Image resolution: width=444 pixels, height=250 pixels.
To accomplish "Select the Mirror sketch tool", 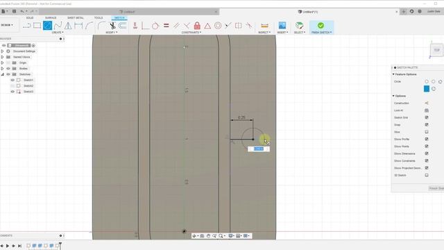I will click(68, 26).
